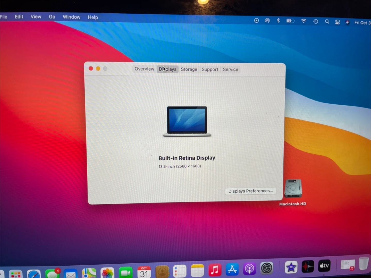Viewport: 371px width, 278px height.
Task: Open Spotlight search magnifier icon
Action: pos(327,22)
